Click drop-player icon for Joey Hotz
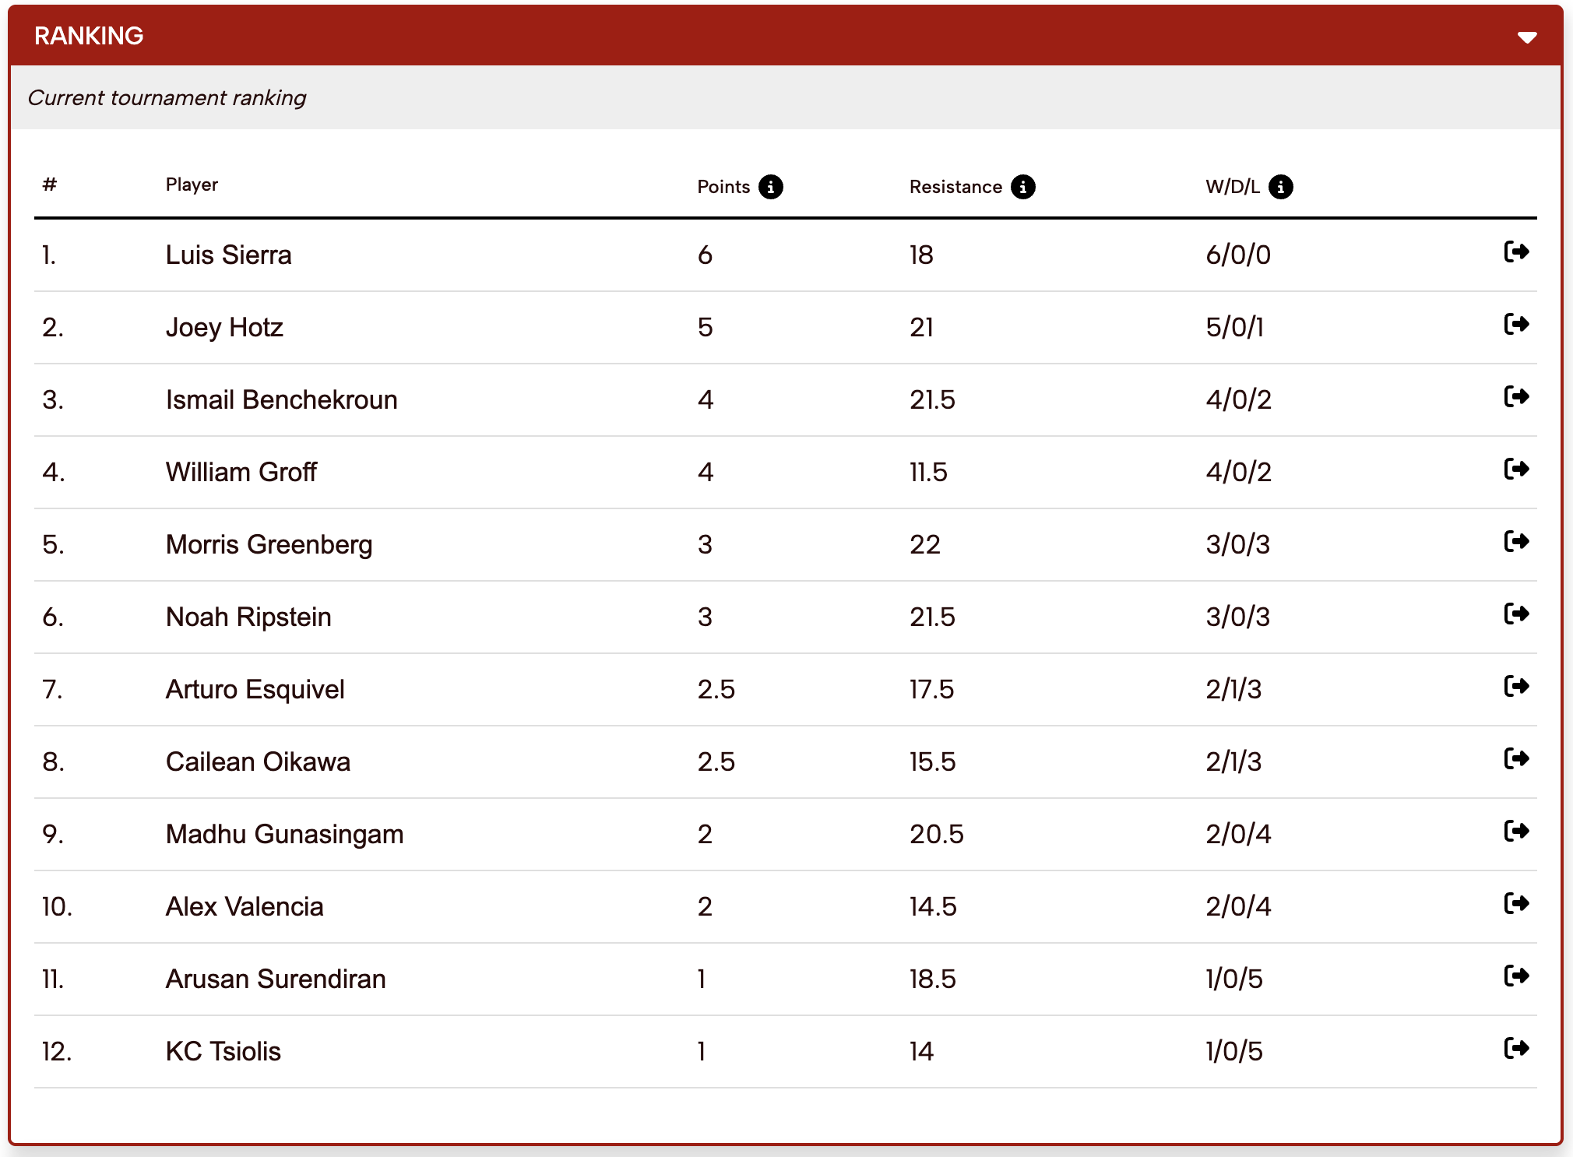 tap(1516, 325)
